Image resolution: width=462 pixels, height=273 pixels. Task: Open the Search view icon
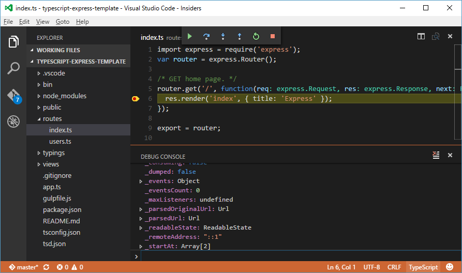(13, 68)
